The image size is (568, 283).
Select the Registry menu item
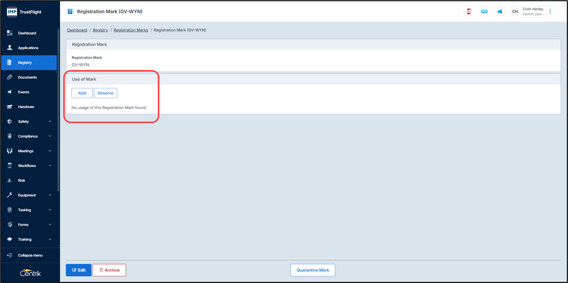pos(29,62)
